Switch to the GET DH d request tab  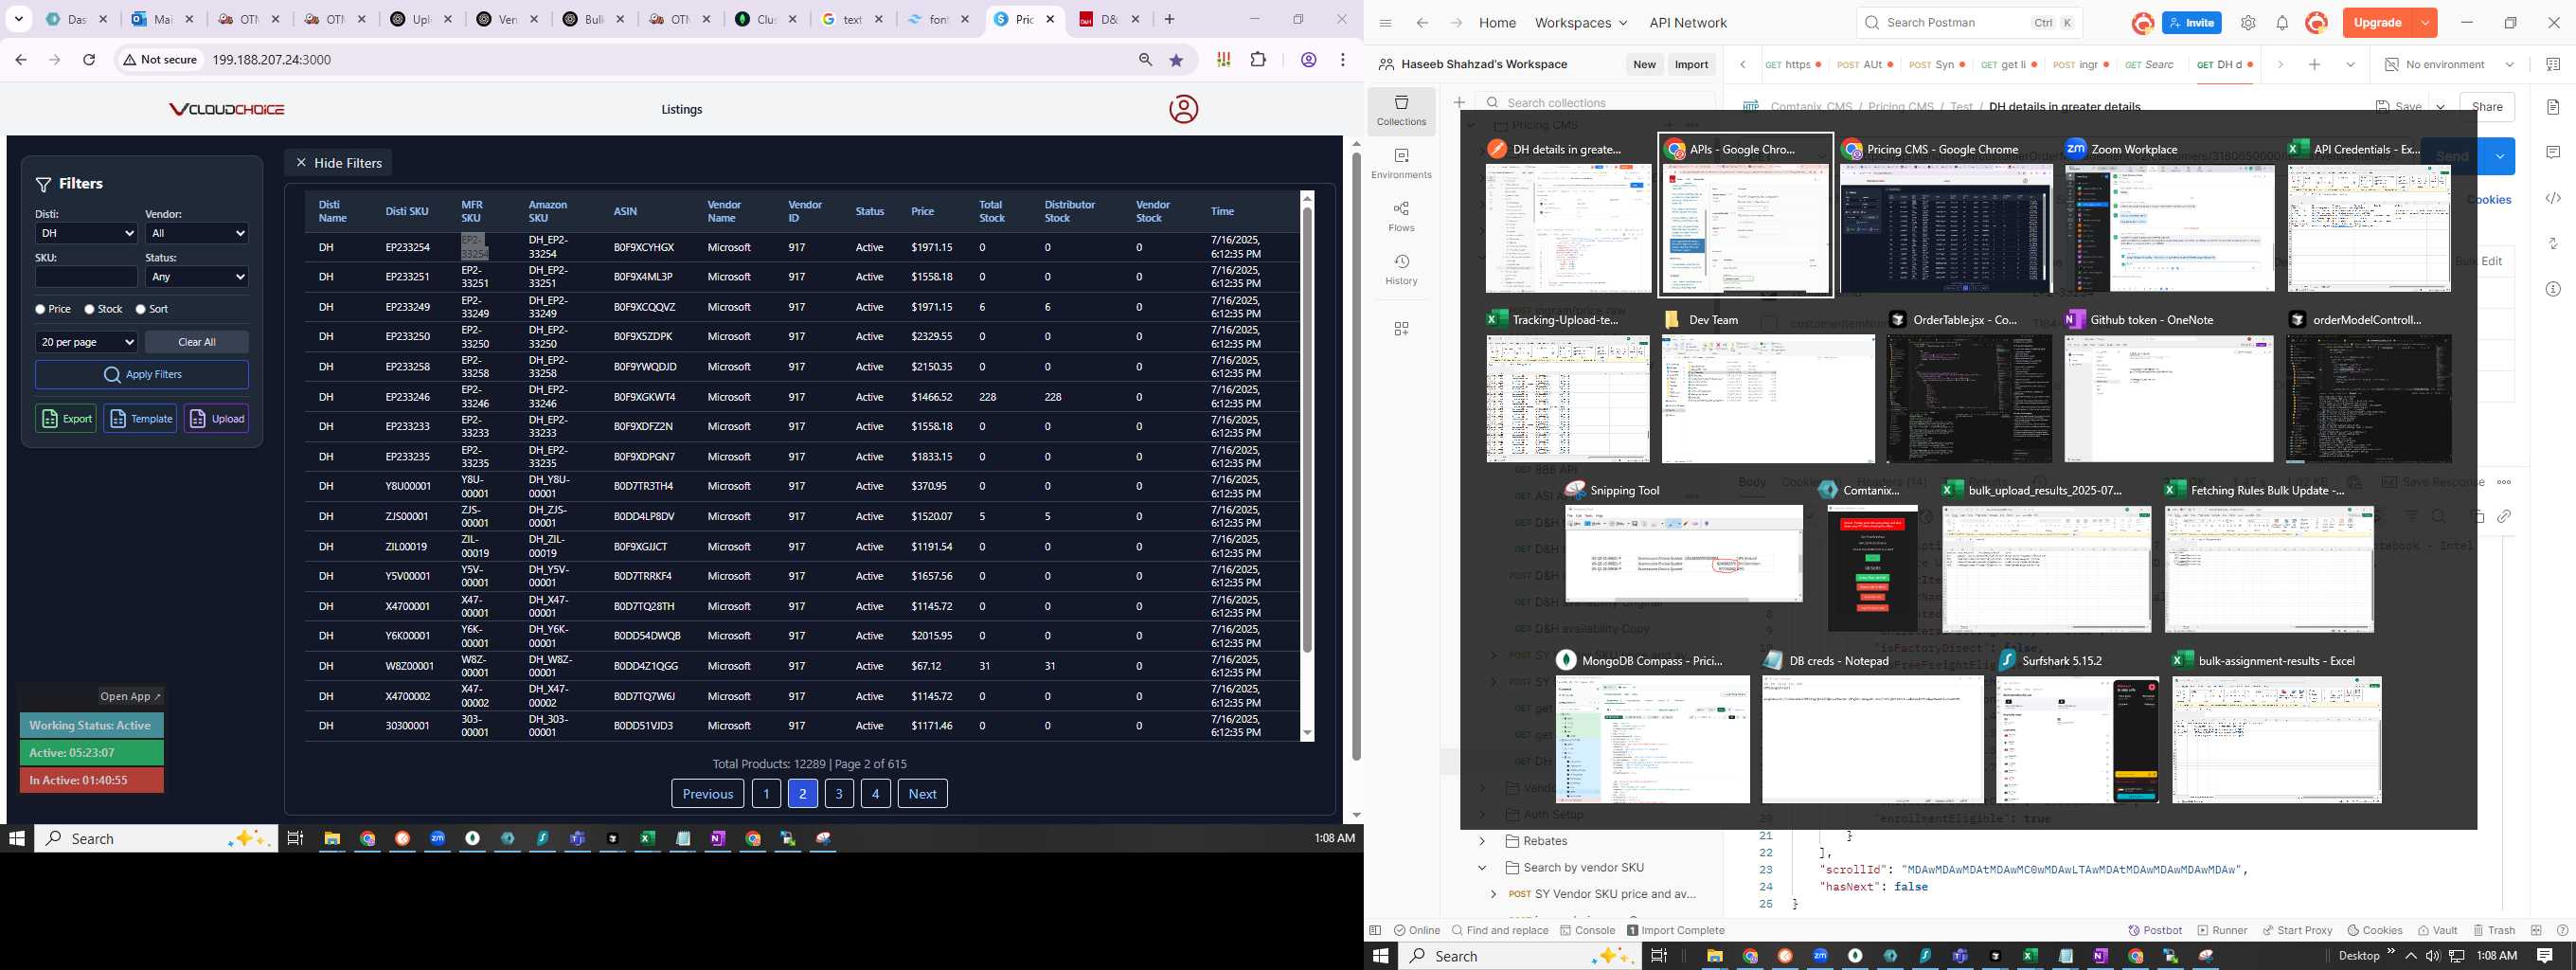2225,64
